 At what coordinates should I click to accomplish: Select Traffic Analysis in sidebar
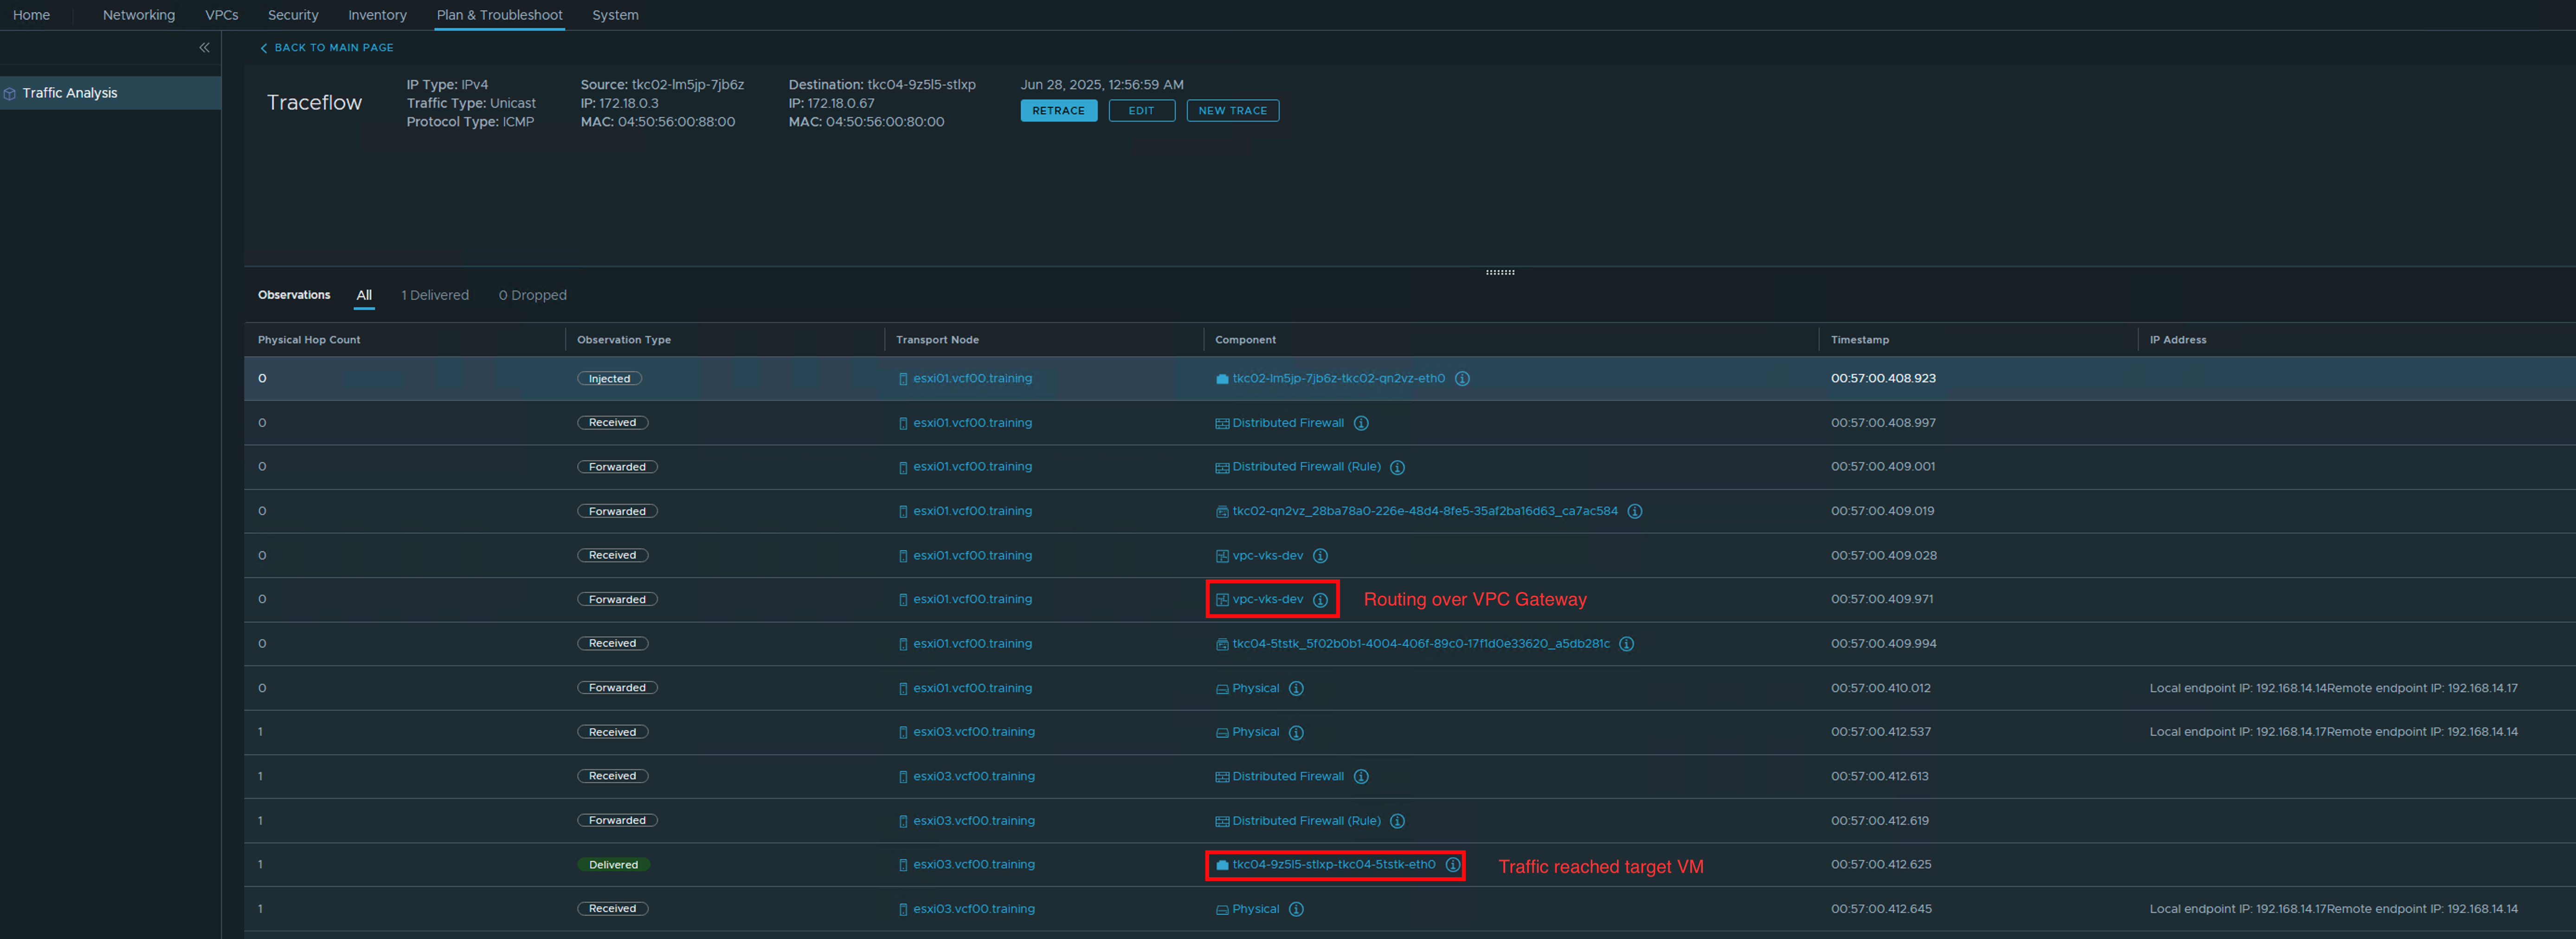click(110, 93)
